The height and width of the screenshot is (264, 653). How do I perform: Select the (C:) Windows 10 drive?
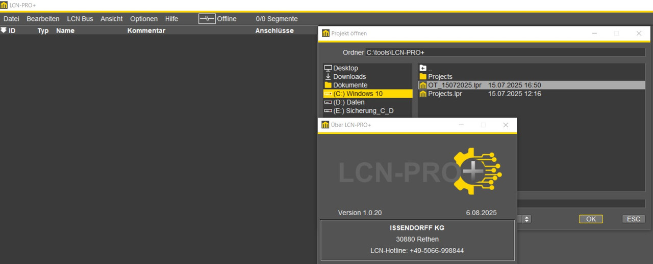(x=367, y=94)
